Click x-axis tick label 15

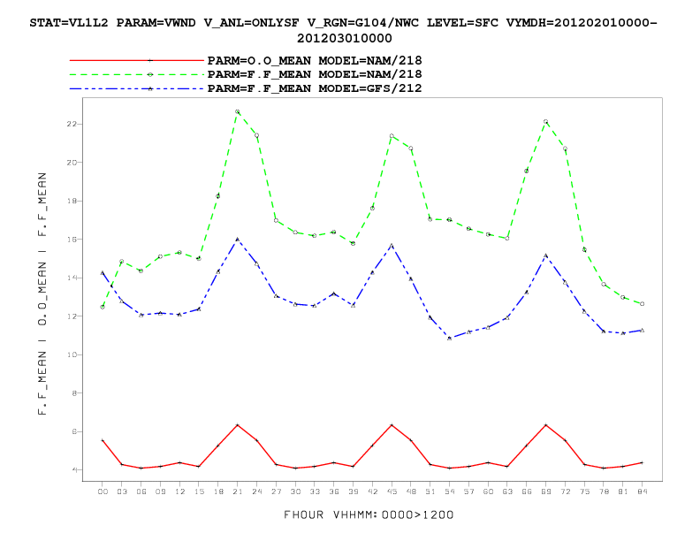point(199,491)
